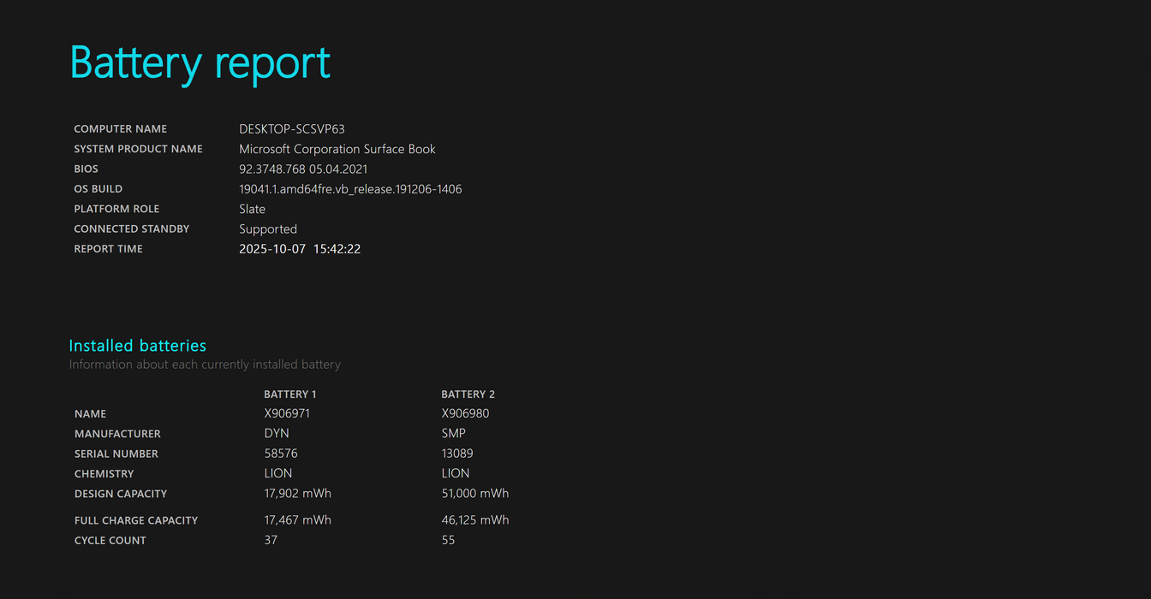This screenshot has height=599, width=1151.
Task: Click manufacturer value SMP
Action: point(454,433)
